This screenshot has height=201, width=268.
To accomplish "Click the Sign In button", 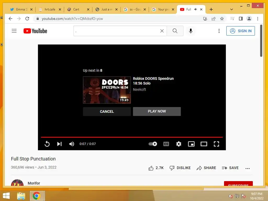I will tap(241, 31).
